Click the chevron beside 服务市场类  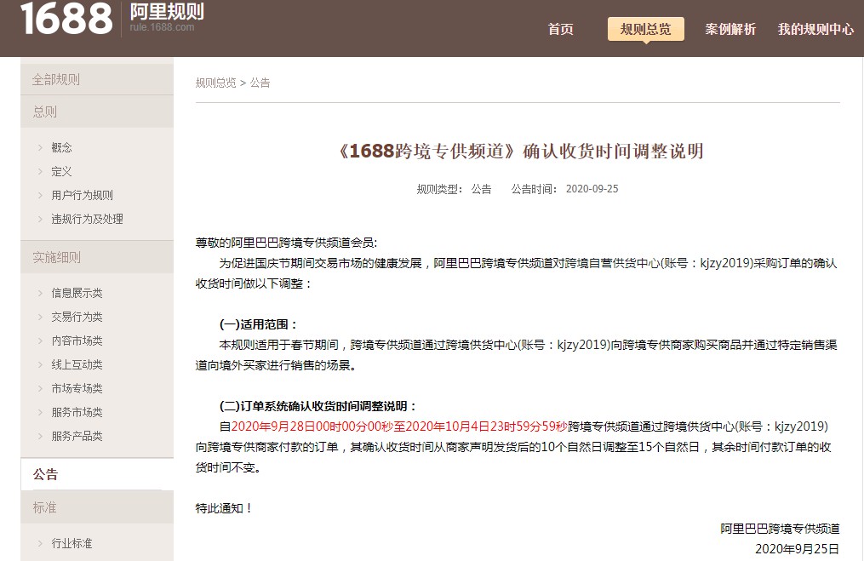(x=40, y=412)
